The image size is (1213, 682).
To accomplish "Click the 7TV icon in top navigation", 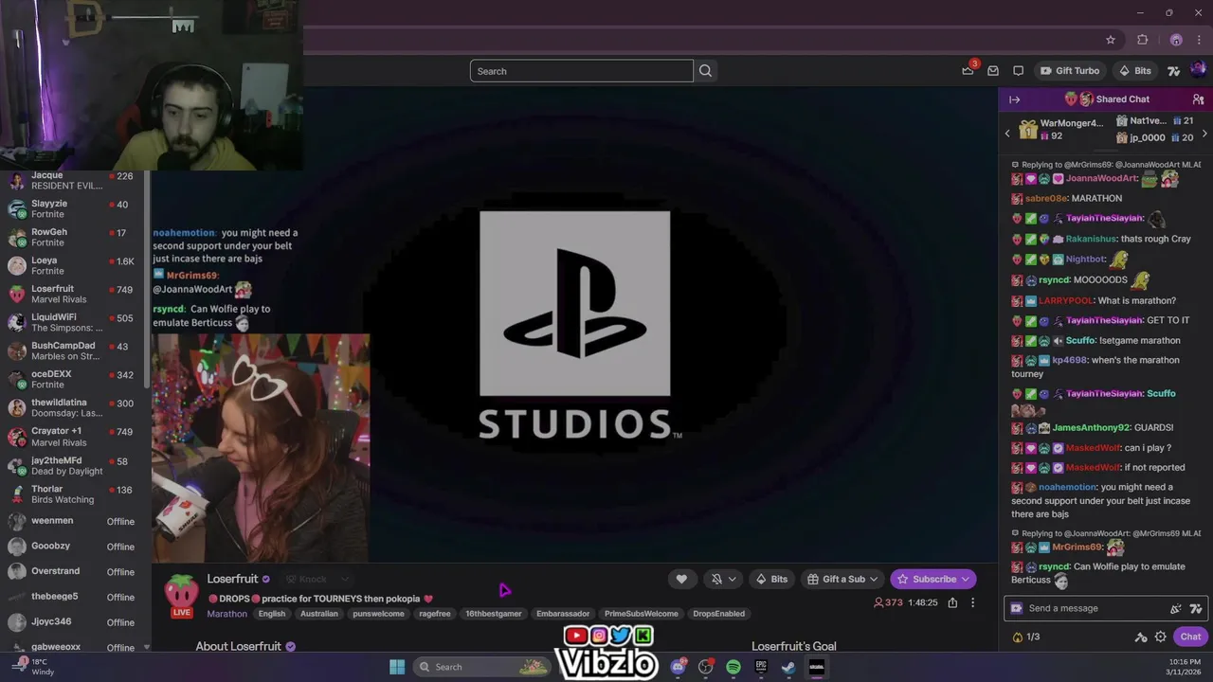I will (x=1174, y=70).
